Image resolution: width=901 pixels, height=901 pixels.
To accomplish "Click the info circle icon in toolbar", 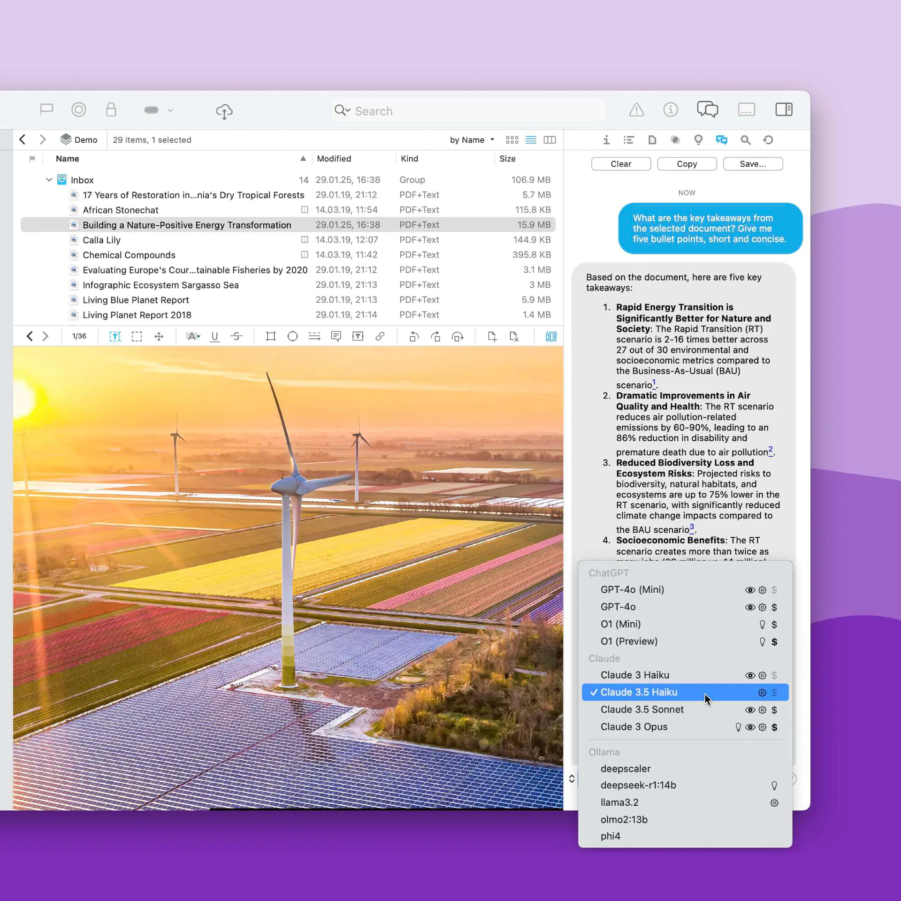I will coord(671,110).
